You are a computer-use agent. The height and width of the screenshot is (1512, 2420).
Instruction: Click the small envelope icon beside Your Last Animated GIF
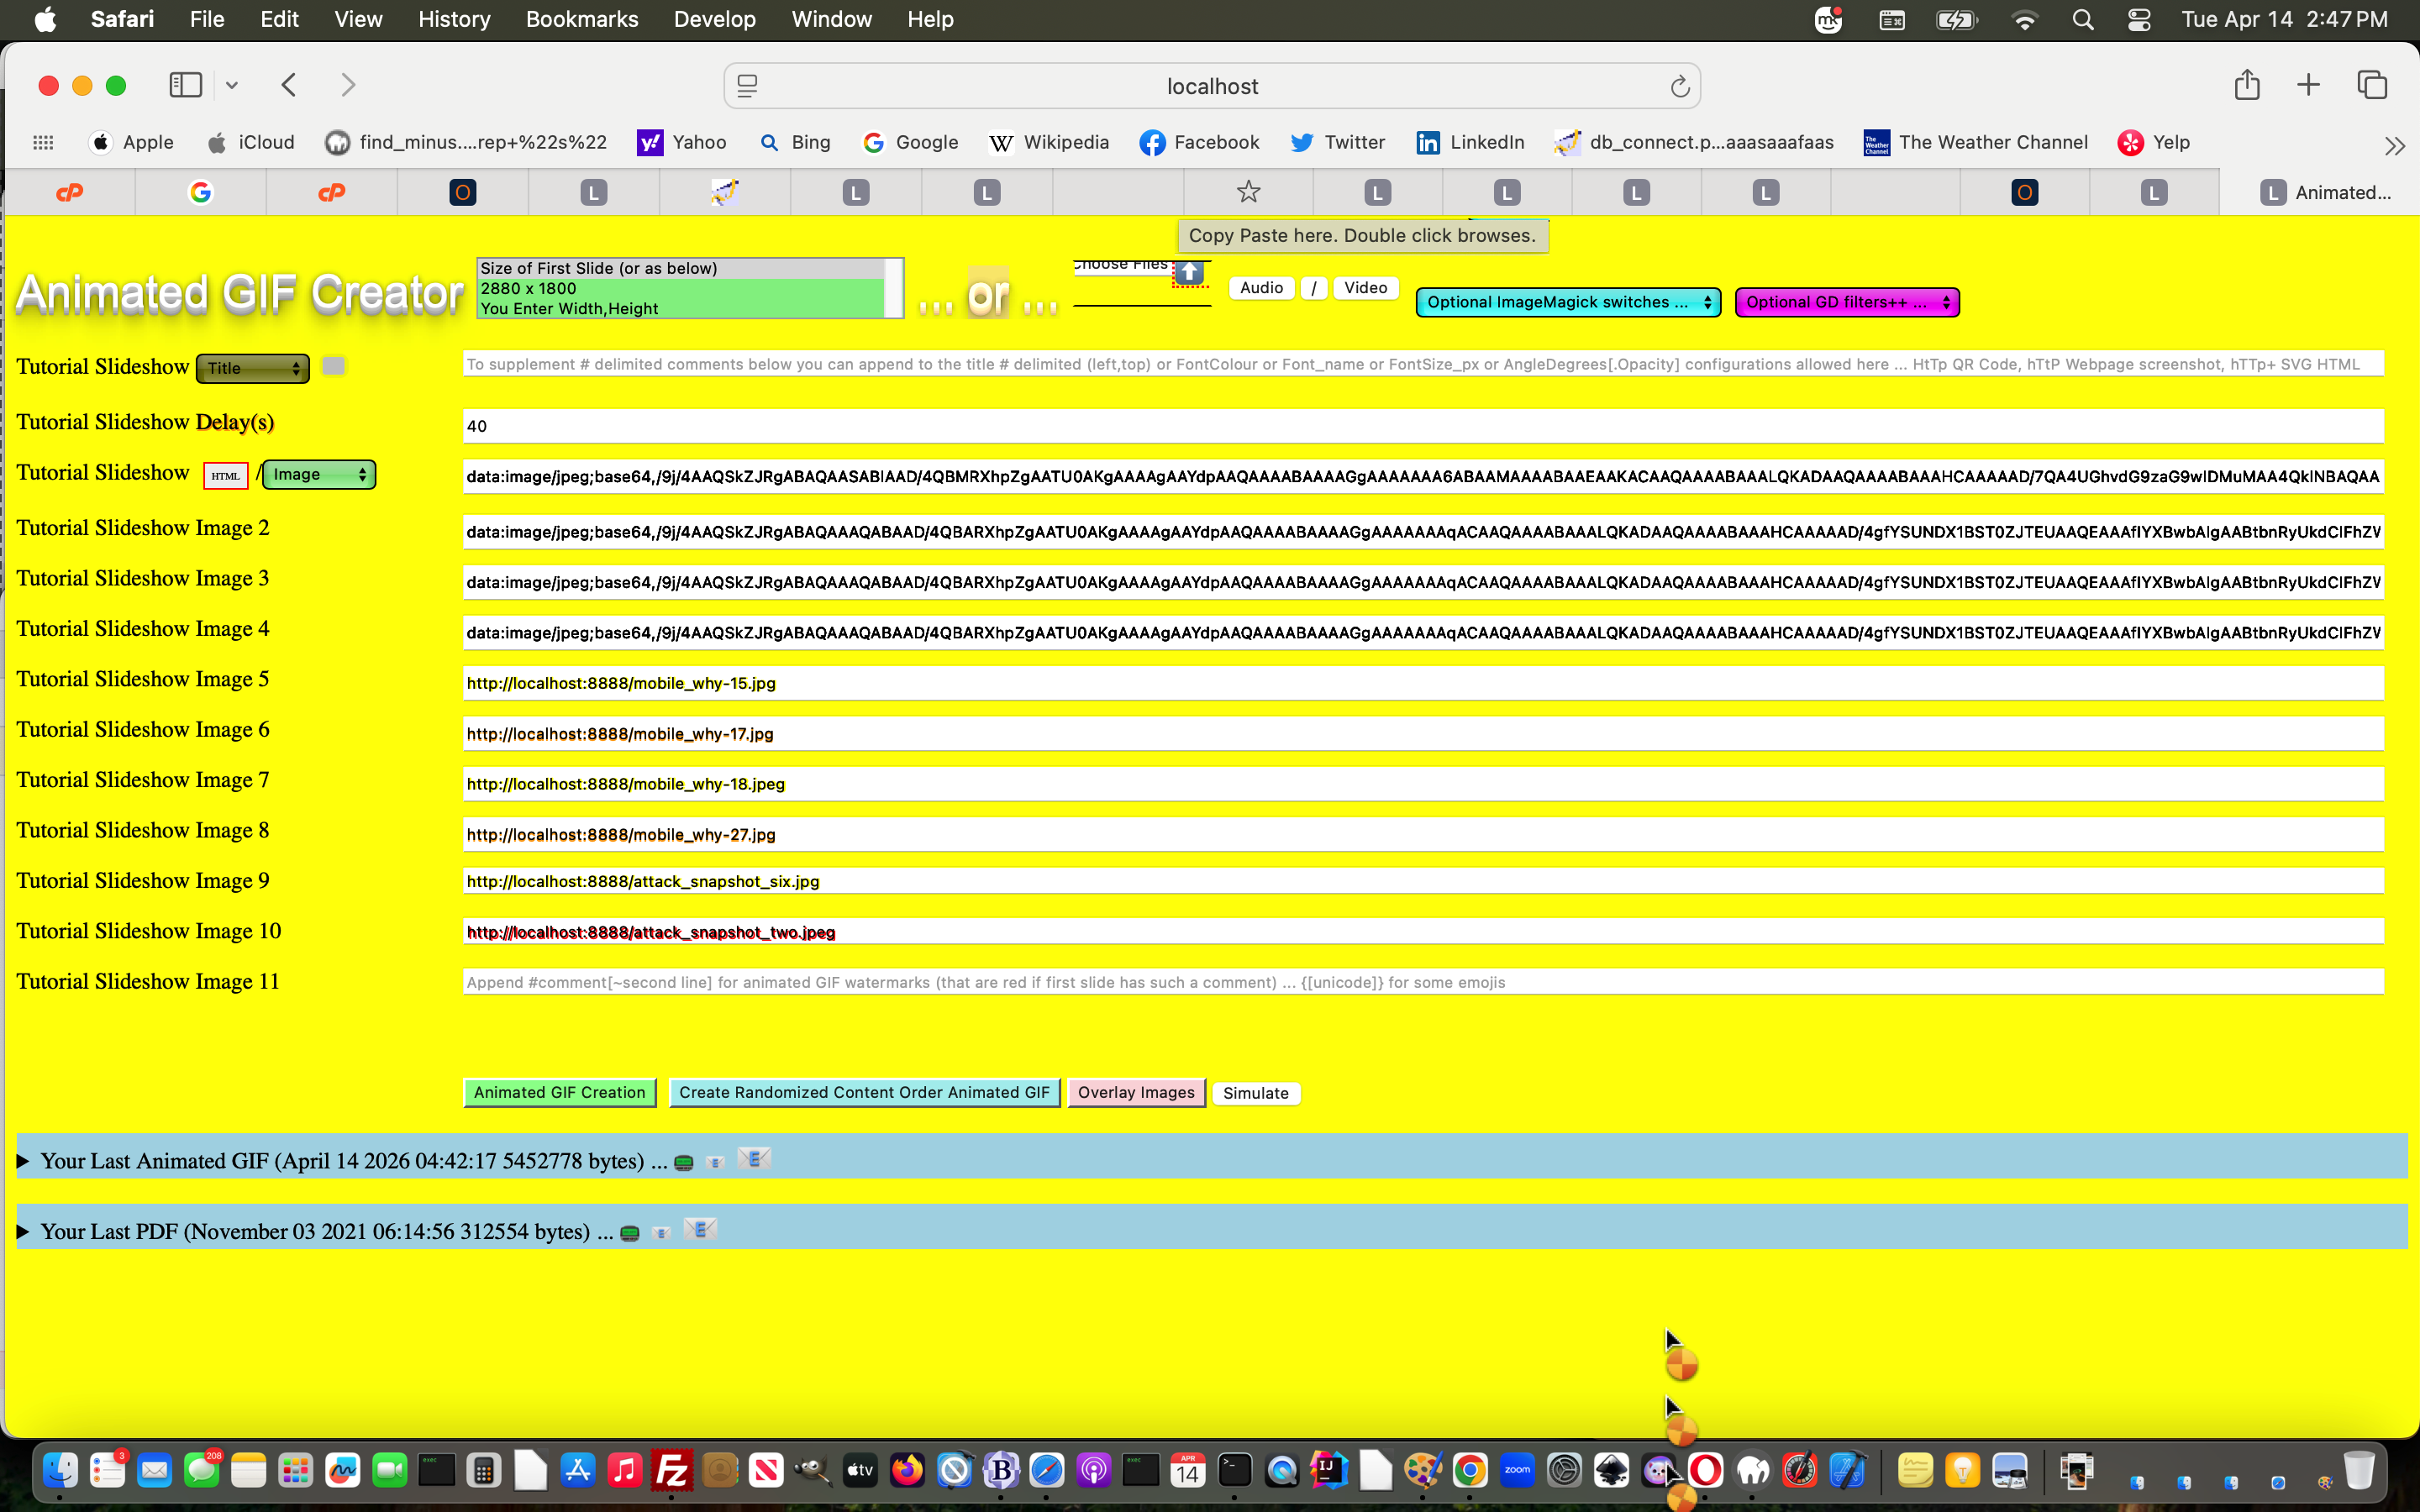(716, 1162)
